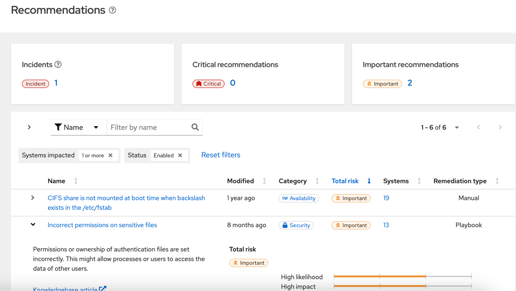516x291 pixels.
Task: Remove the 'Enabled' status filter chip
Action: [x=180, y=155]
